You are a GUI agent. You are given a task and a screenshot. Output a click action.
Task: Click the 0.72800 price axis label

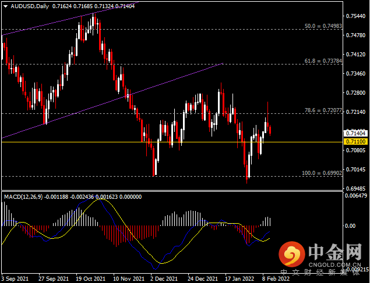pyautogui.click(x=355, y=93)
